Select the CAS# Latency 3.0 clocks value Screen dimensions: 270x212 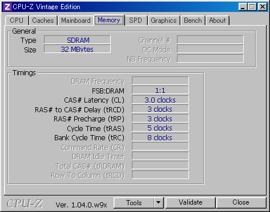[160, 100]
